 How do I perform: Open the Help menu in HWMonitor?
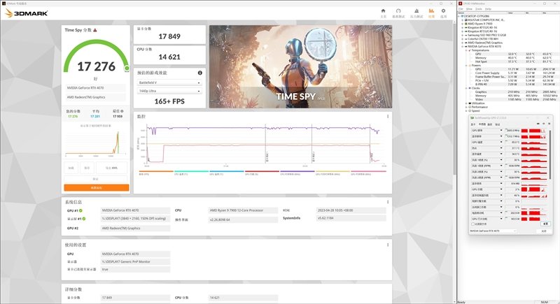pyautogui.click(x=488, y=9)
